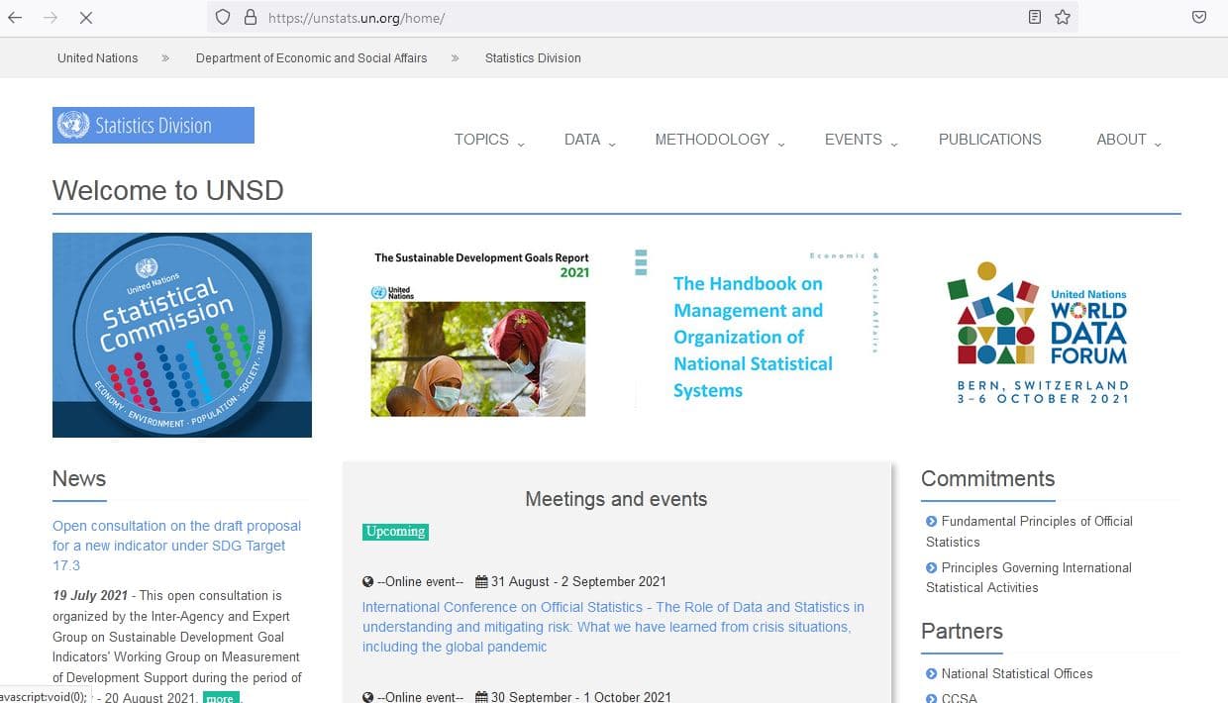Stop loading the page
1228x703 pixels.
tap(85, 17)
